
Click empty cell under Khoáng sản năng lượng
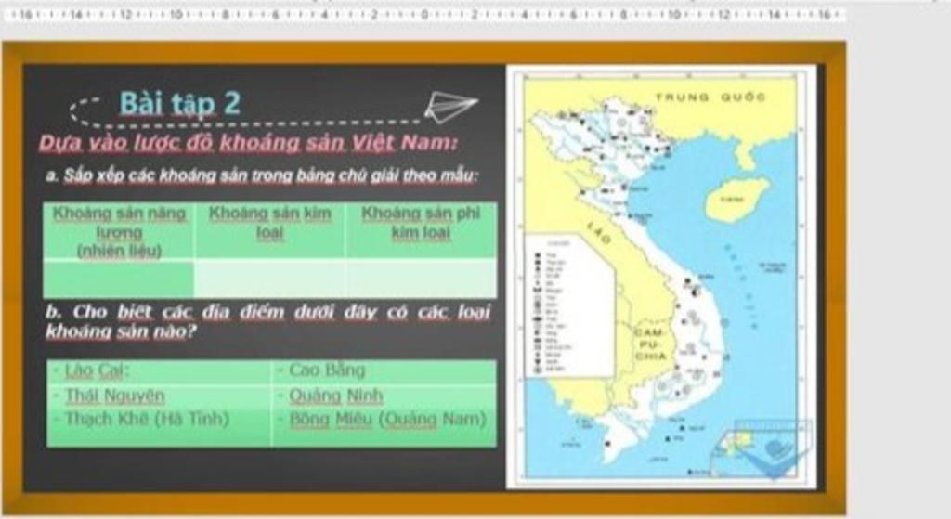click(x=119, y=279)
